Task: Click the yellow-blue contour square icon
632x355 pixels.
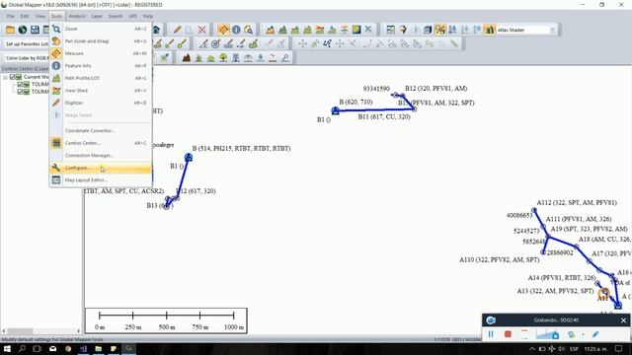Action: (356, 30)
